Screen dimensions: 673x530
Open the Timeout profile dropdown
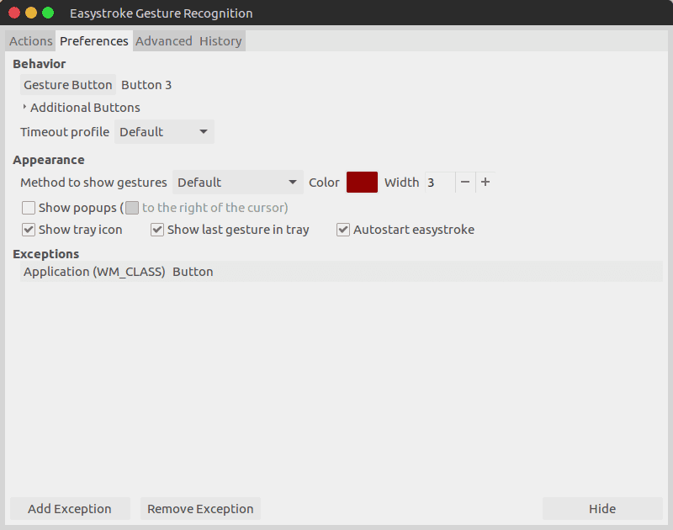coord(164,132)
